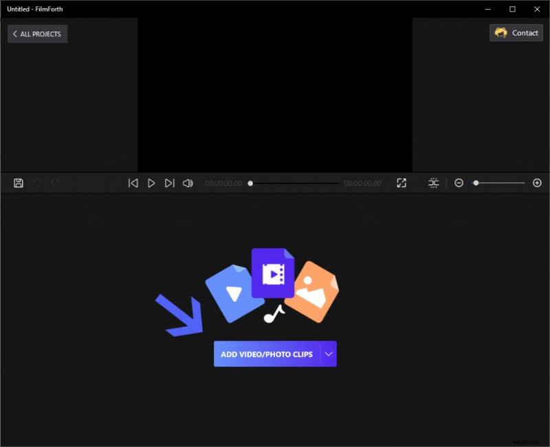Zoom out the timeline with the minus icon
Screen dimensions: 550x447
459,182
